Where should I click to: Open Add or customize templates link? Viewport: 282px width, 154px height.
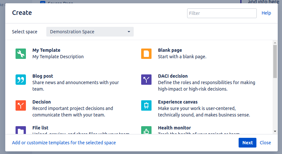[x=64, y=143]
